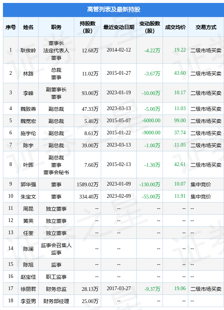Select the name 徐丽君
This screenshot has width=224, height=310.
pyautogui.click(x=28, y=289)
